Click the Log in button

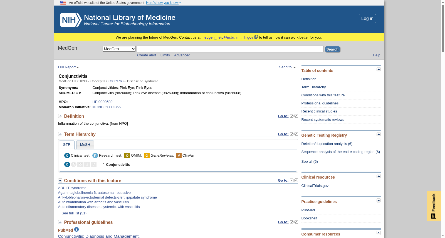tap(367, 19)
